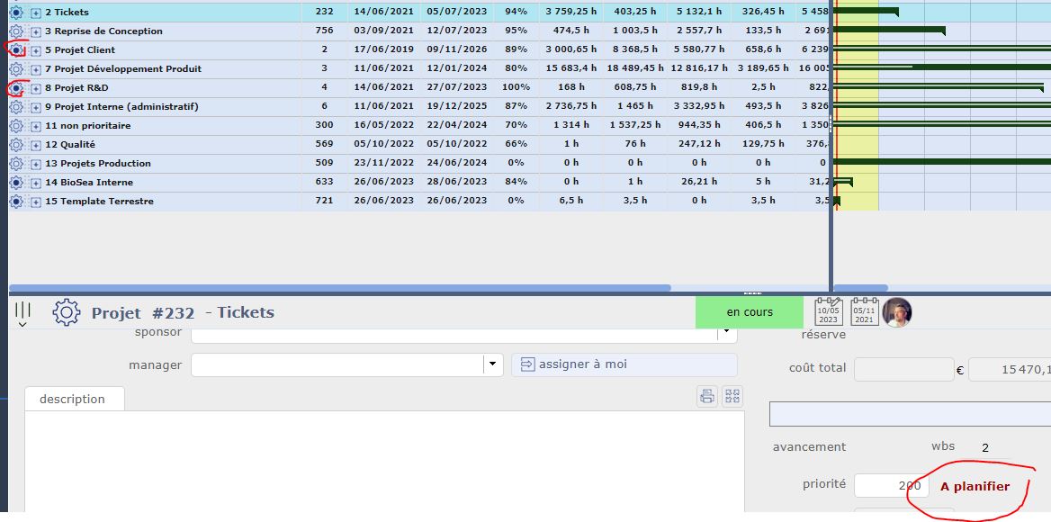Click the large gear icon beside Projet #232

tap(67, 312)
